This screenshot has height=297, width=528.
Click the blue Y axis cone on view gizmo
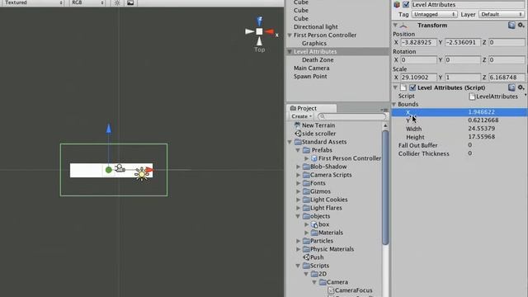260,21
